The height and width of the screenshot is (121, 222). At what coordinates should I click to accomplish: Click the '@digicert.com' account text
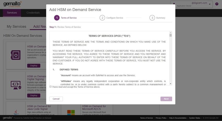click(x=199, y=3)
